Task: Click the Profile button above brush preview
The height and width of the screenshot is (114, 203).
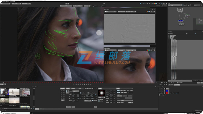Action: 100,88
